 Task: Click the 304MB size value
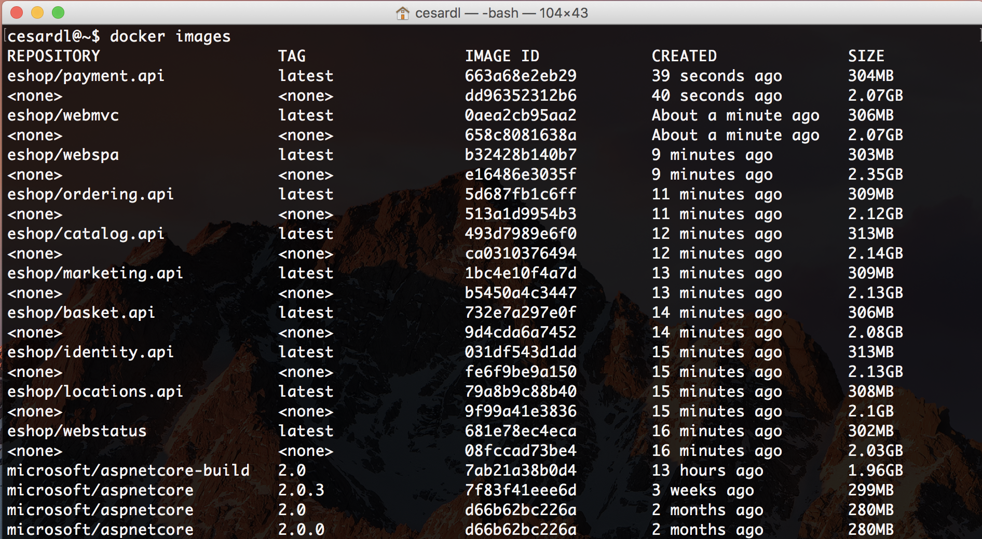pos(871,76)
